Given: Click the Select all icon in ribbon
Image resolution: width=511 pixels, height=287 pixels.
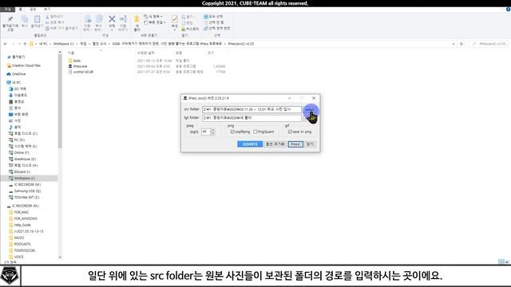Looking at the screenshot, I should [x=206, y=16].
